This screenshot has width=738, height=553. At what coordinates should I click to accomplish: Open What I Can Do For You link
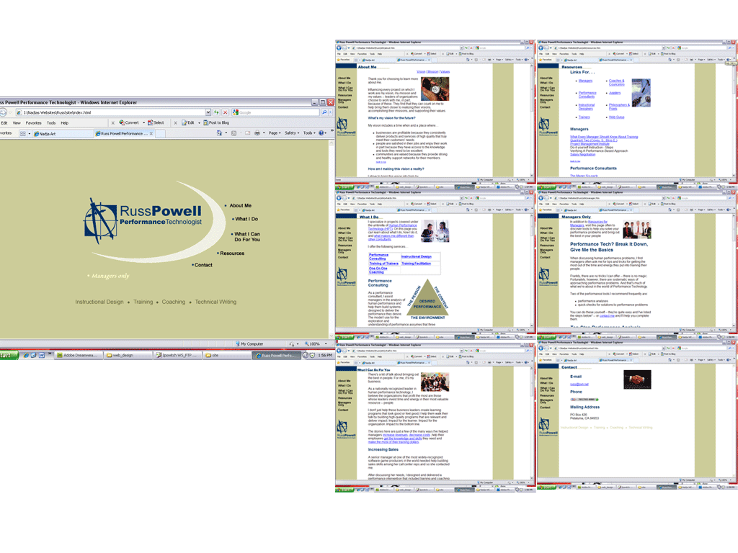click(x=247, y=236)
